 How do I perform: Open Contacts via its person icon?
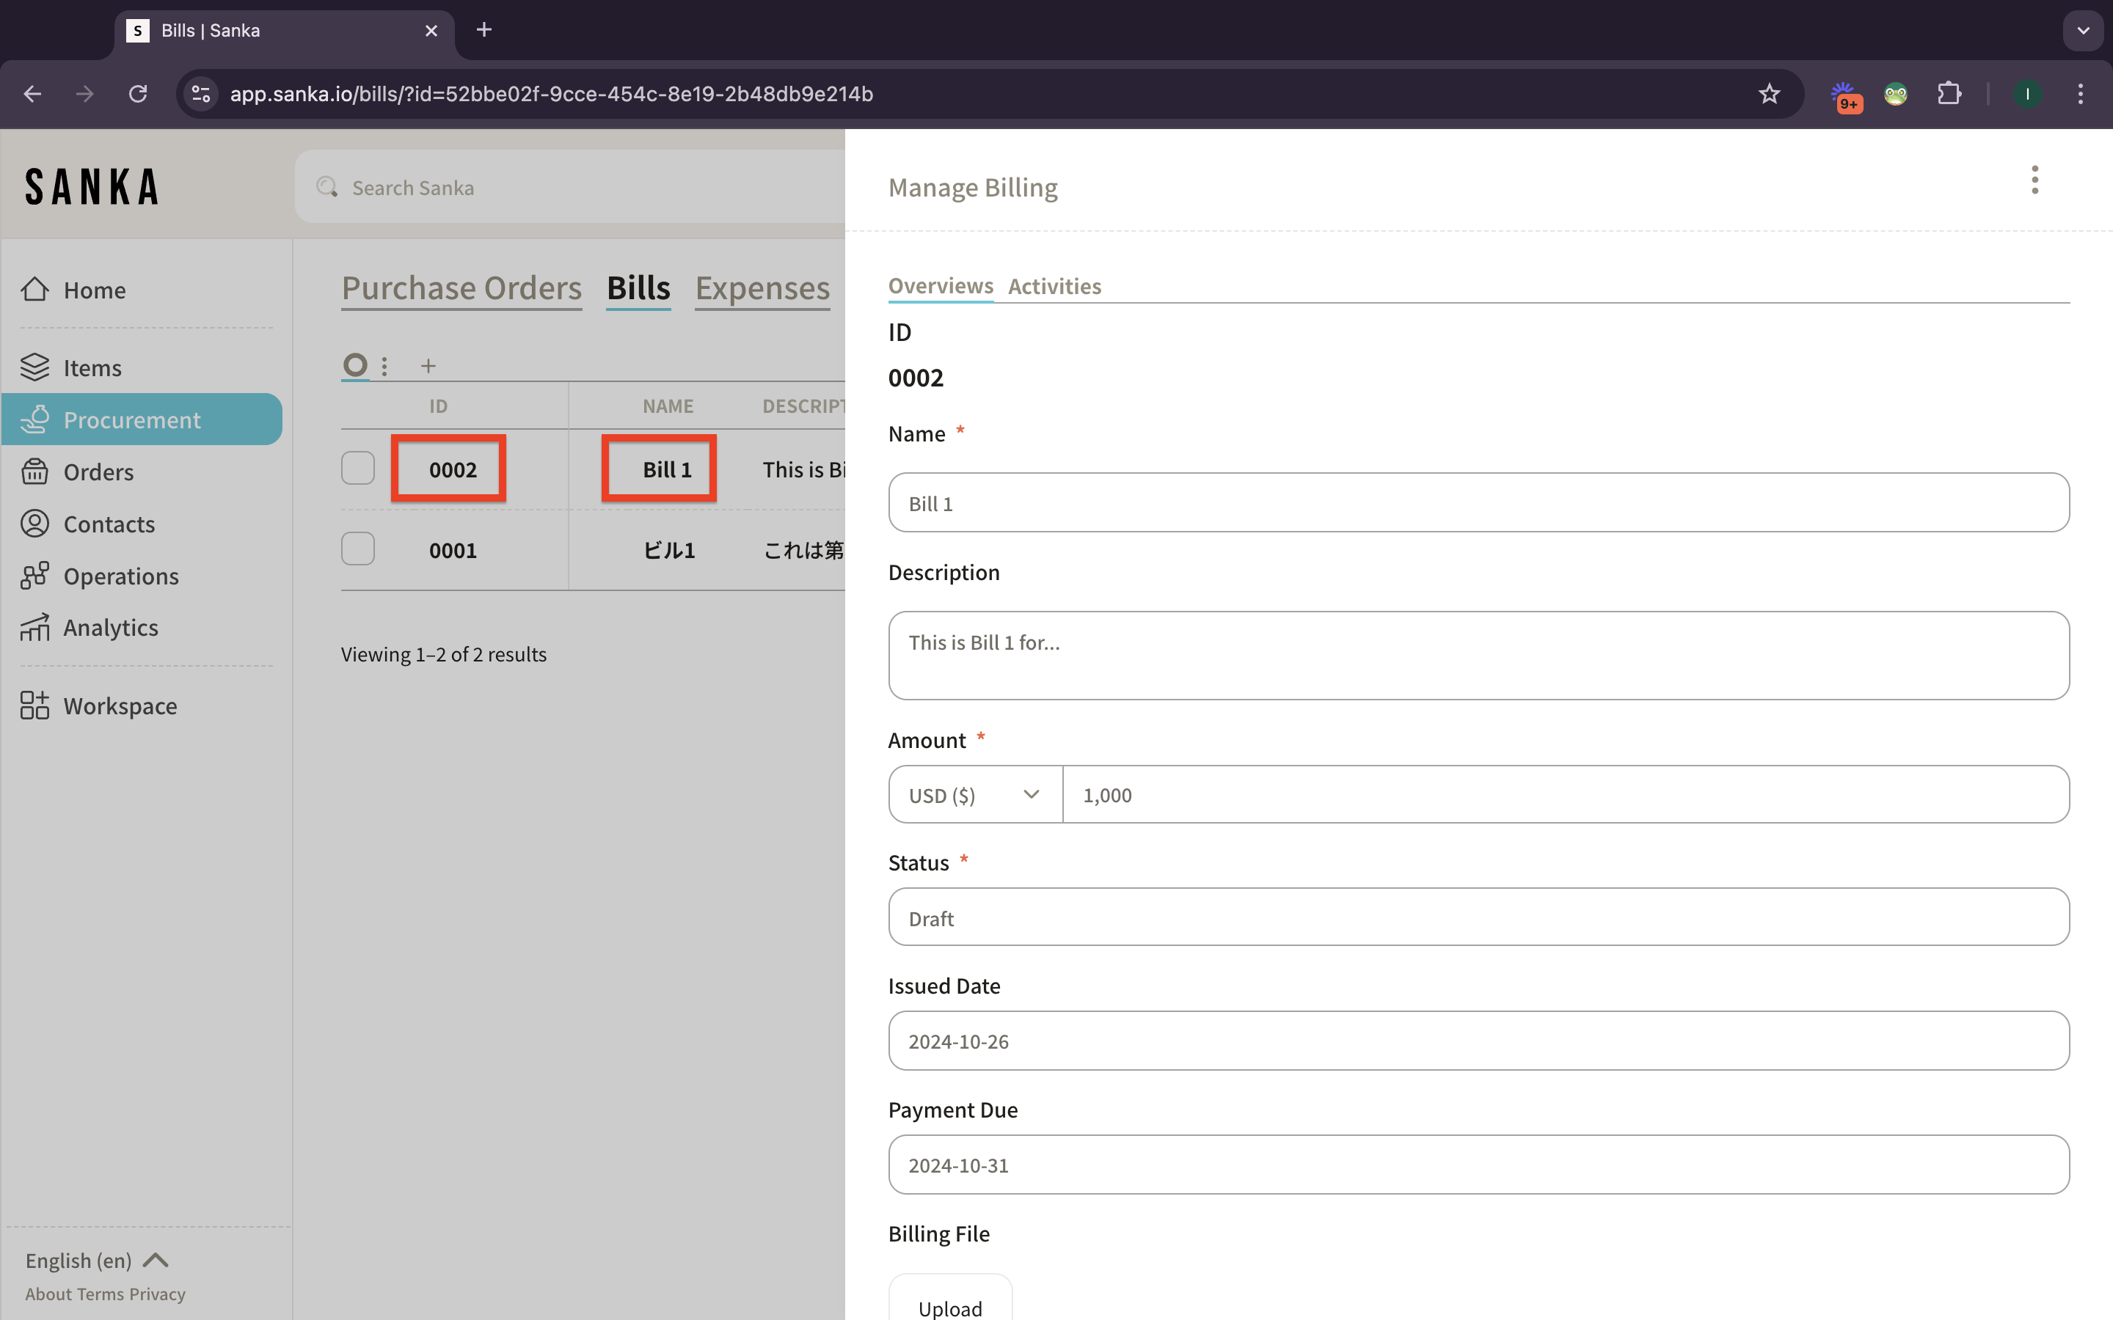point(35,524)
